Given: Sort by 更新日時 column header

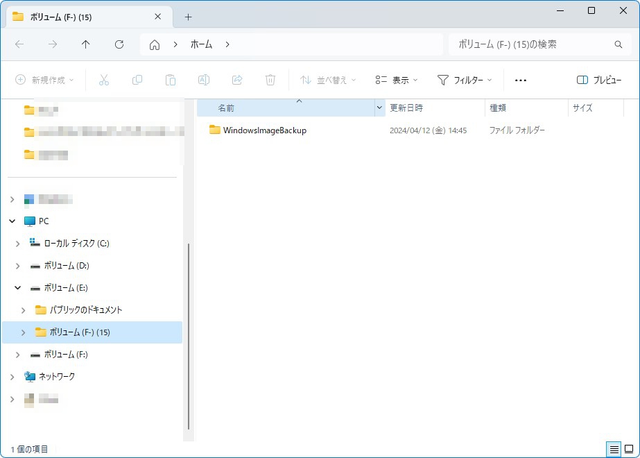Looking at the screenshot, I should coord(406,108).
